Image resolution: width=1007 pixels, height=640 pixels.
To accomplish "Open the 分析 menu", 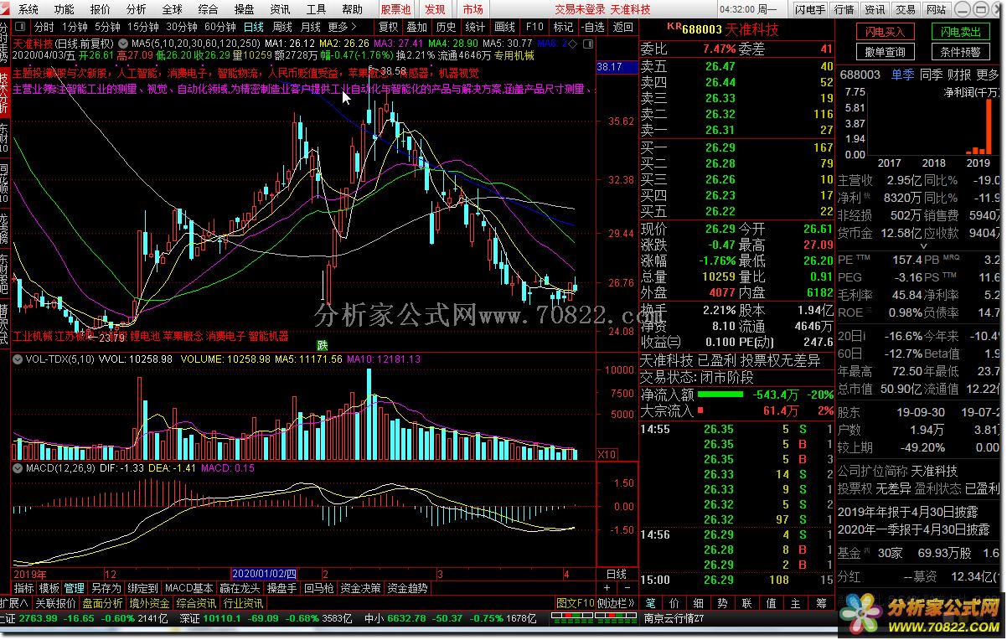I will 136,9.
